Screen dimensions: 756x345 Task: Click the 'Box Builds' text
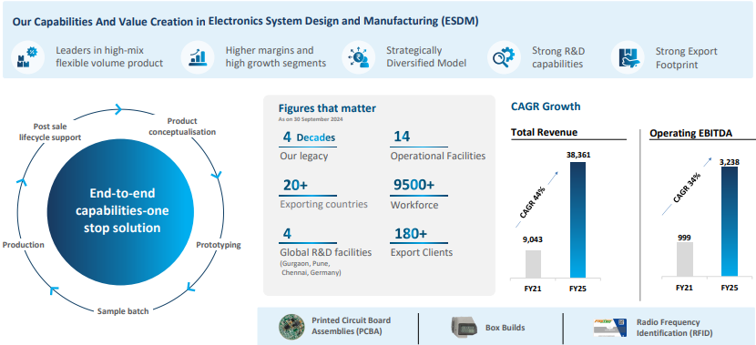[505, 328]
